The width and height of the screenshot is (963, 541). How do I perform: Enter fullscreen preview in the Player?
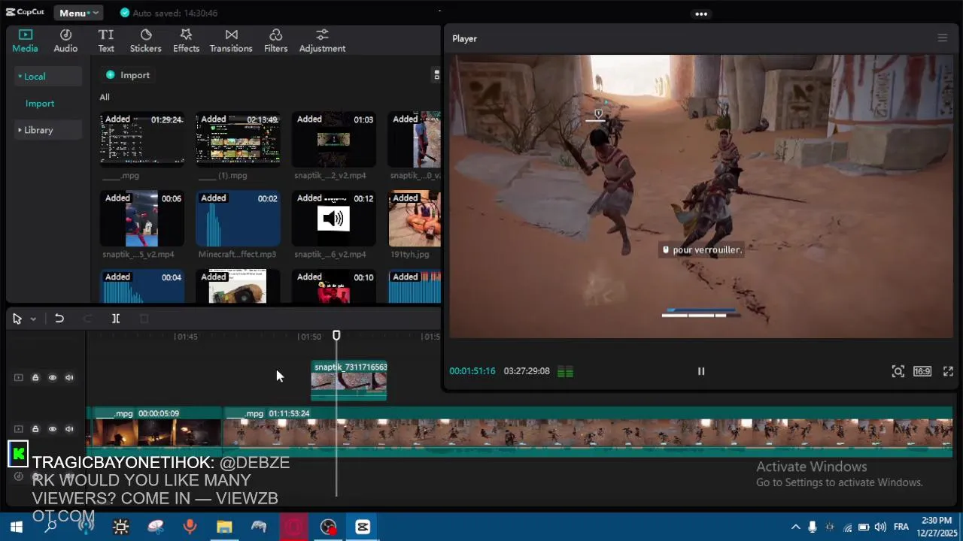click(x=948, y=371)
